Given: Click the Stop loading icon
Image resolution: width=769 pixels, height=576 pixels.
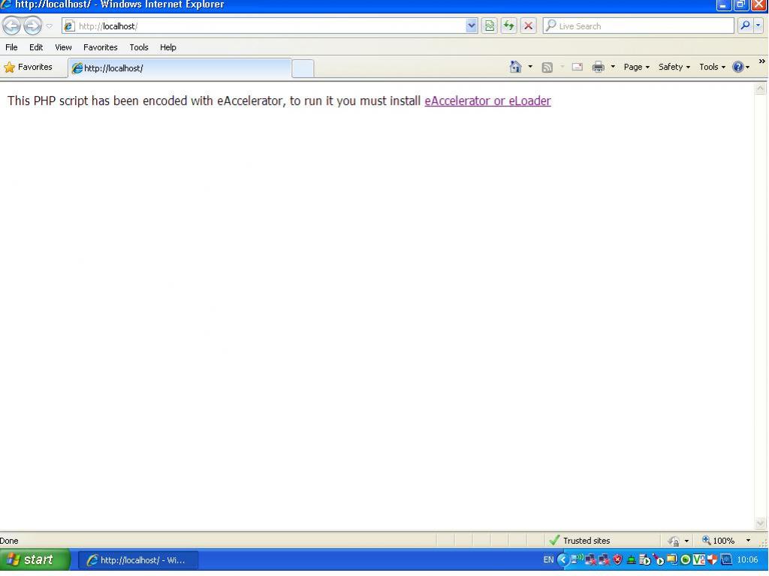Looking at the screenshot, I should pos(528,25).
